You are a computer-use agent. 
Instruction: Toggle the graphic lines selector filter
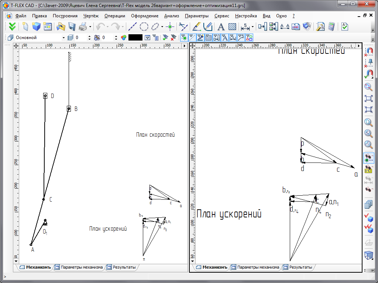(x=200, y=38)
